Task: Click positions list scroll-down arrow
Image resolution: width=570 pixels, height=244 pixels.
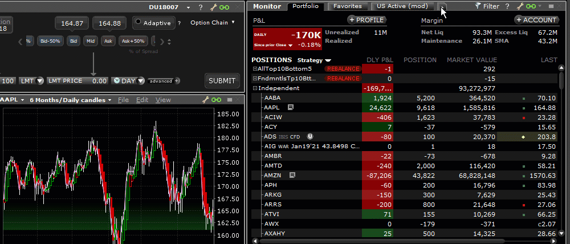Action: (x=560, y=234)
